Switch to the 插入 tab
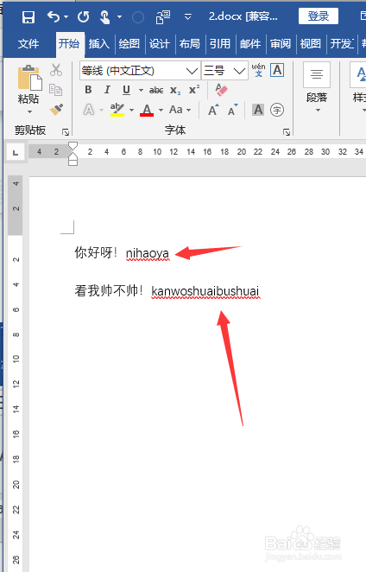Screen dimensions: 366x572 point(98,44)
